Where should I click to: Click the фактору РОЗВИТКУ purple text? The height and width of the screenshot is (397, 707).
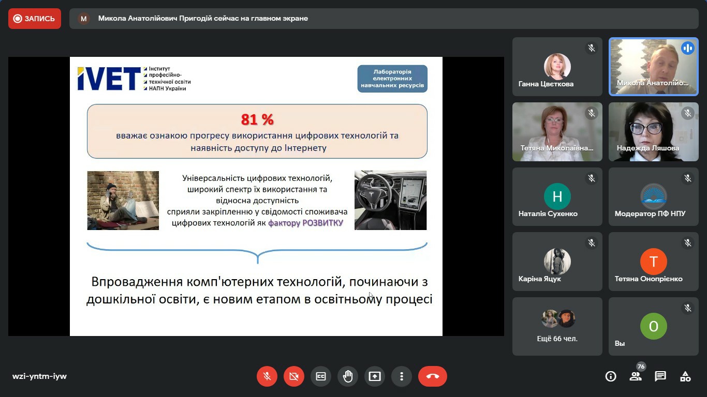click(305, 223)
